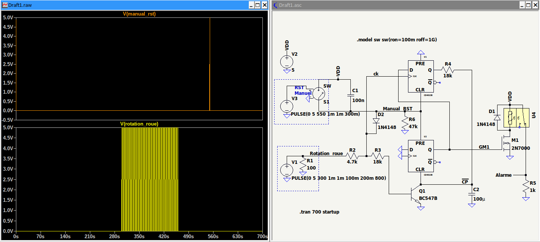Click the .tran 700 startup directive

(319, 212)
